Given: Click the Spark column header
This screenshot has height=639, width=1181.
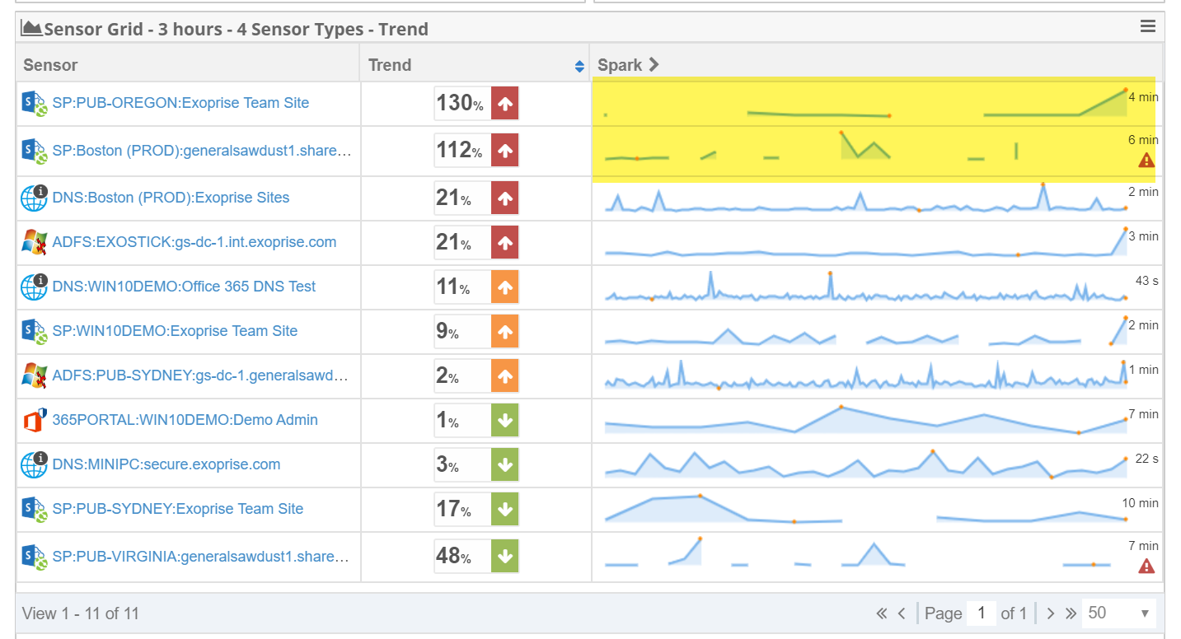Looking at the screenshot, I should click(x=876, y=64).
